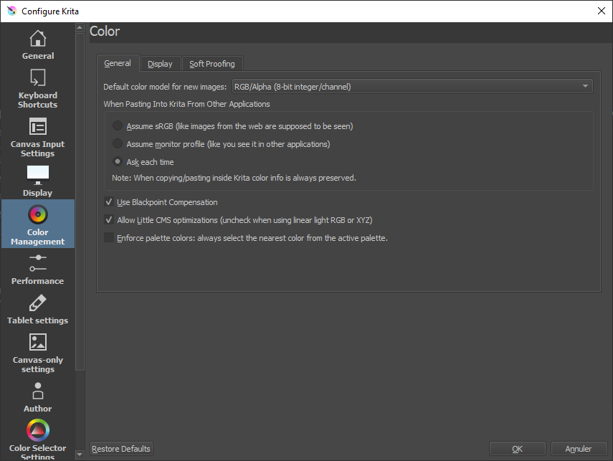Choose Assume monitor profile radio option

click(118, 144)
